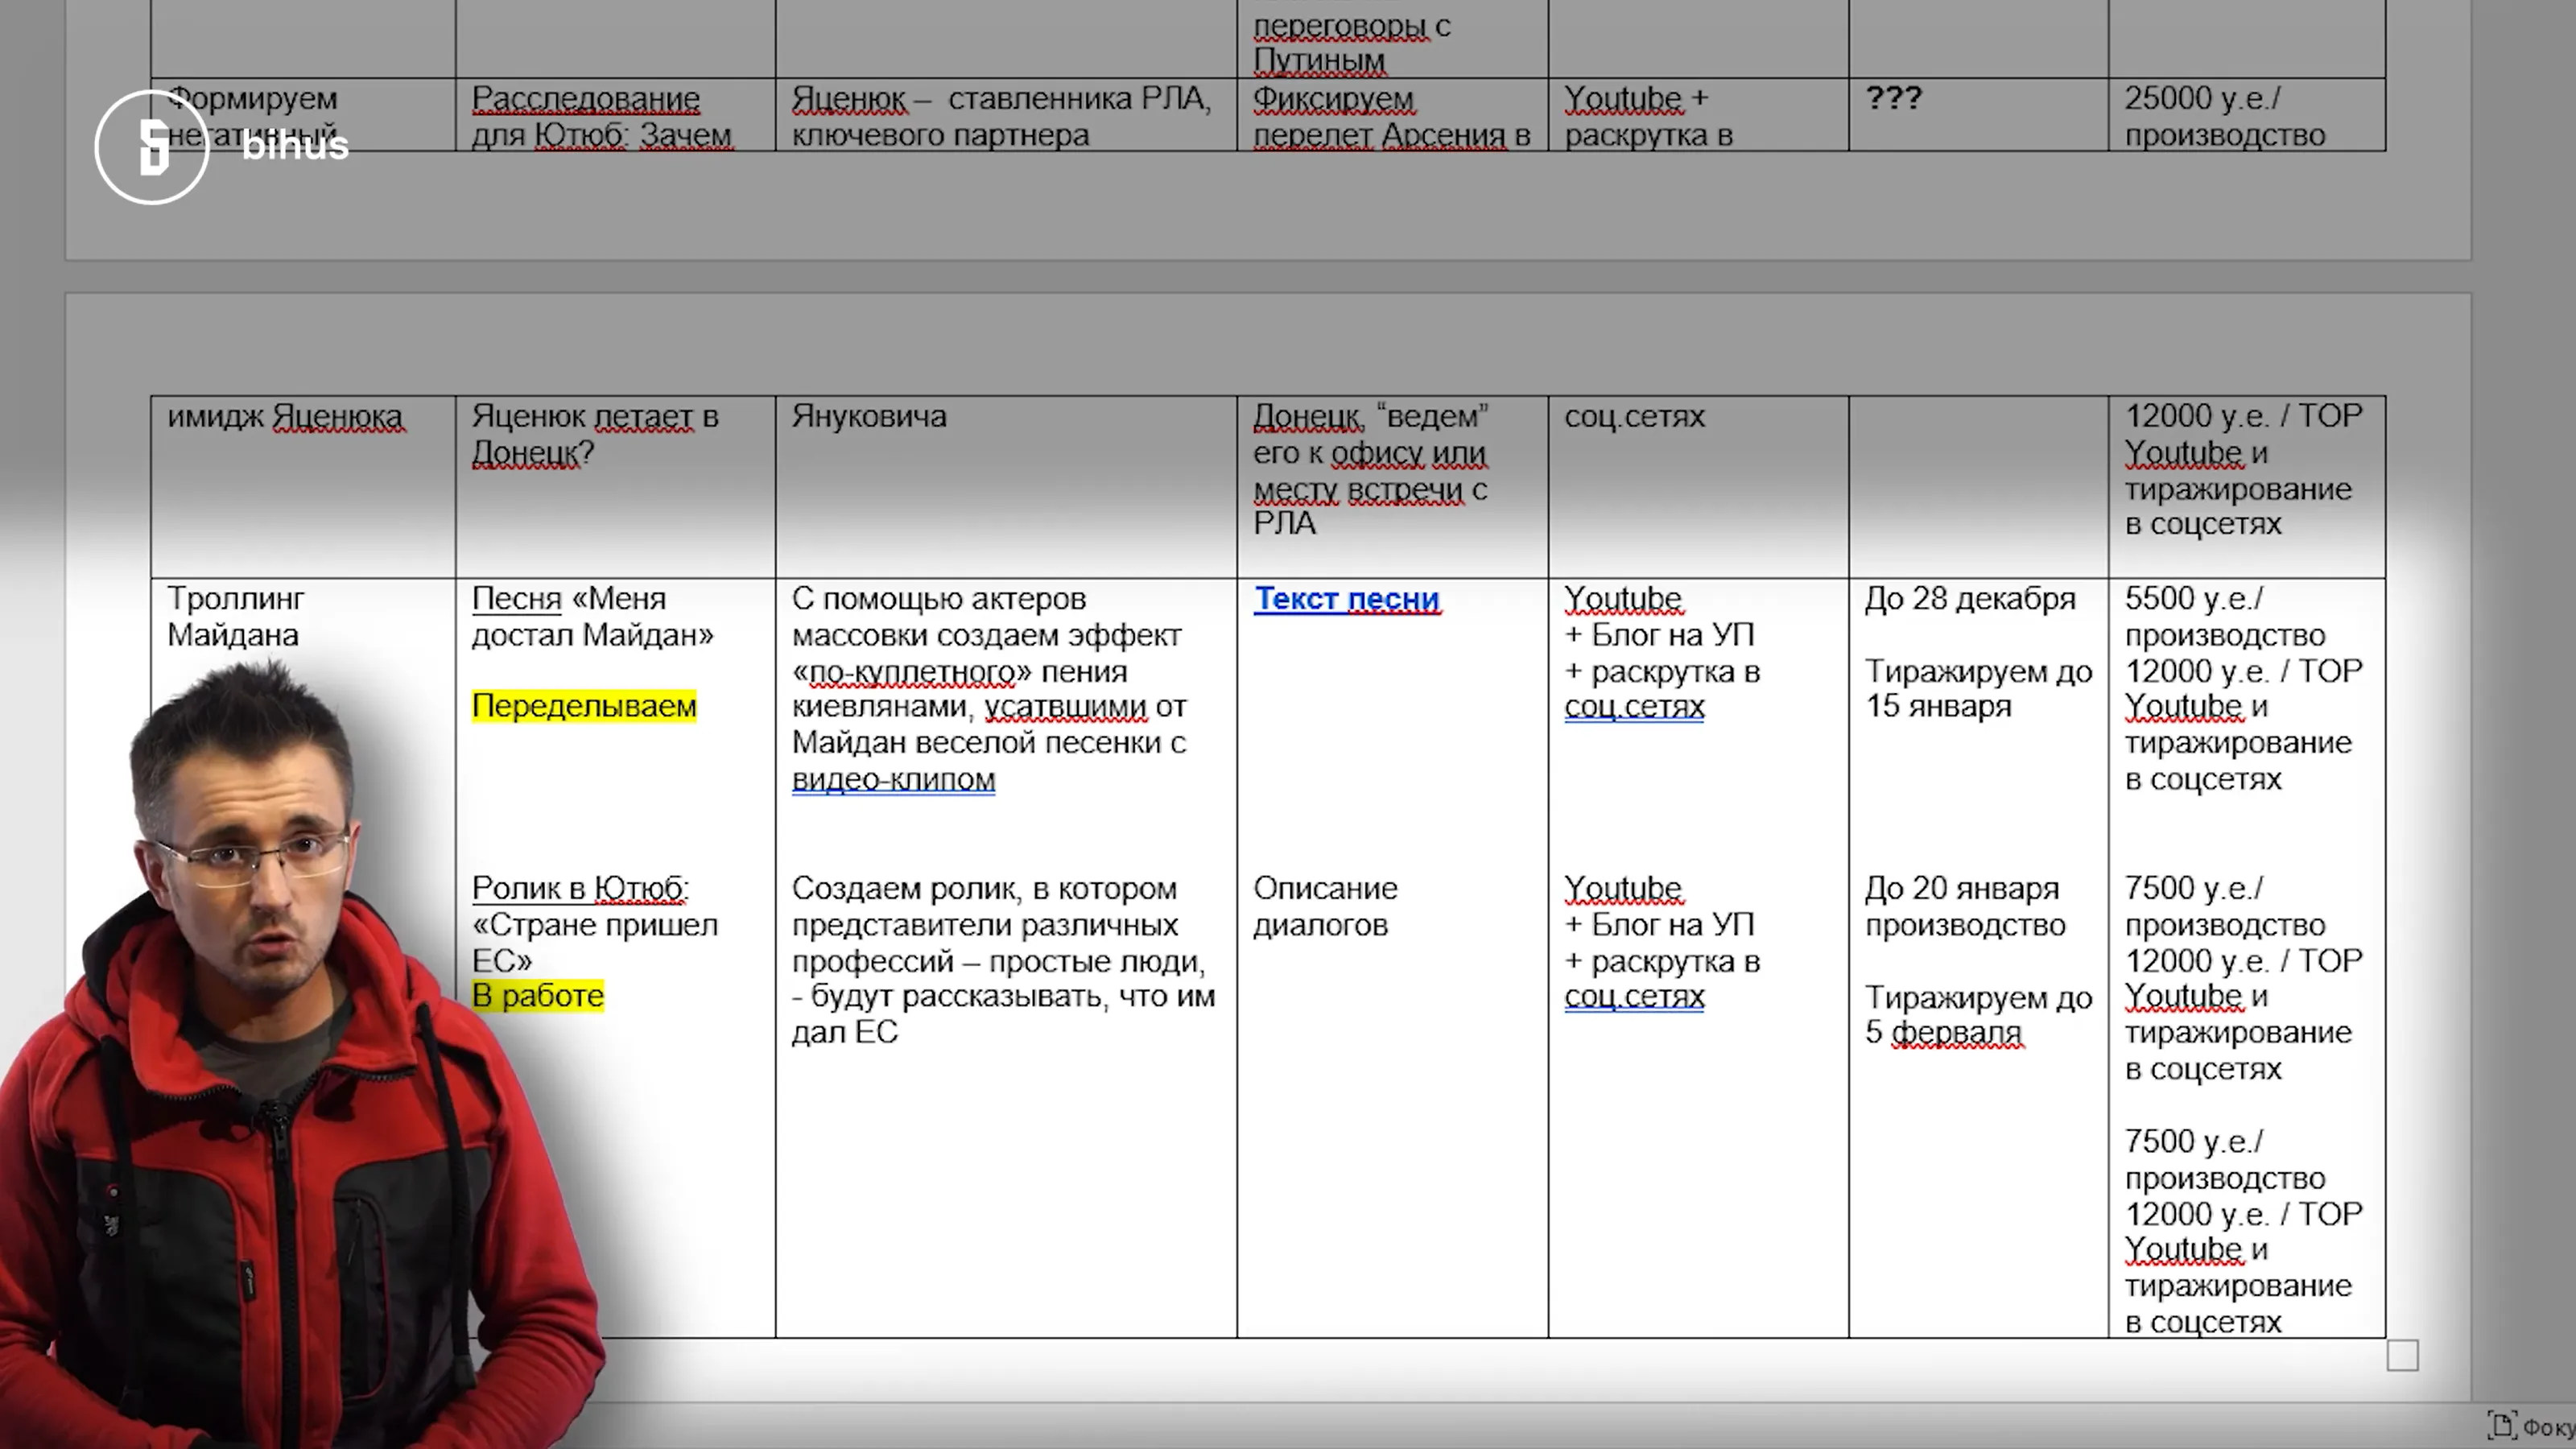Open the "Текст песни" hyperlink

point(1347,598)
